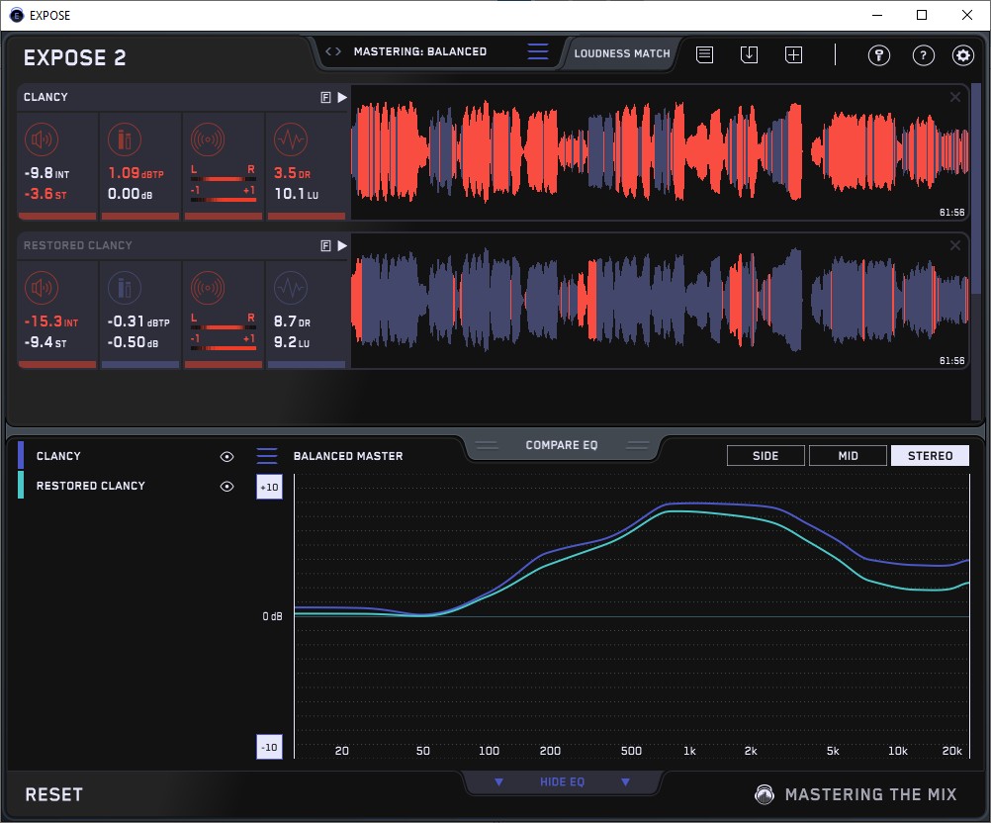Play the CLANCY track
The width and height of the screenshot is (991, 823).
[x=342, y=98]
